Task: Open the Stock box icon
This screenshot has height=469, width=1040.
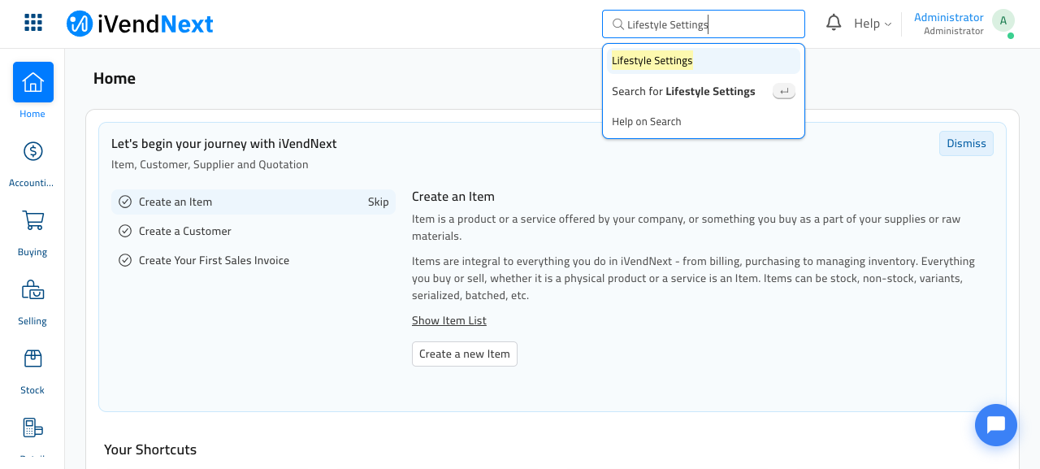Action: [x=33, y=358]
